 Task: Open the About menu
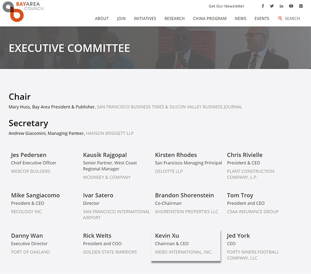[x=101, y=19]
